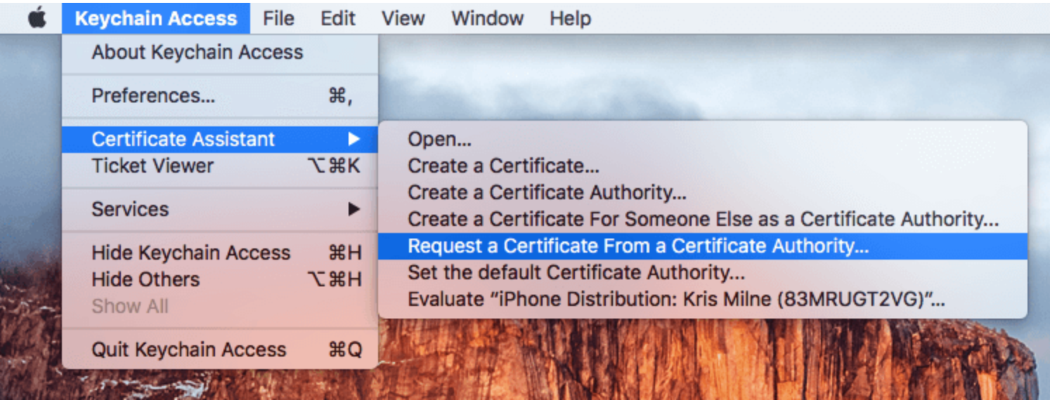Open the Window menu
Viewport: 1050px width, 400px height.
487,18
